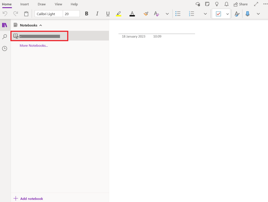
Task: Open the tags dropdown arrow
Action: pos(227,14)
